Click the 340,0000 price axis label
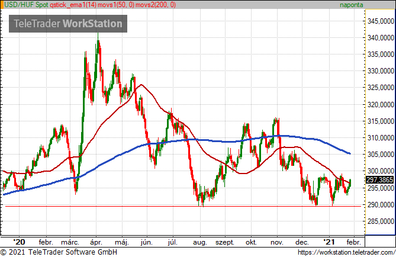Screen dimensions: 396x257 381,38
